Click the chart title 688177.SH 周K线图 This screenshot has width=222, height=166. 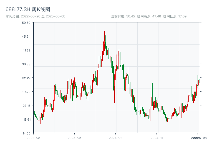(x=28, y=9)
